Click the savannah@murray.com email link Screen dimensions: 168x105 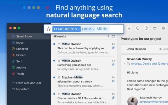(x=154, y=102)
